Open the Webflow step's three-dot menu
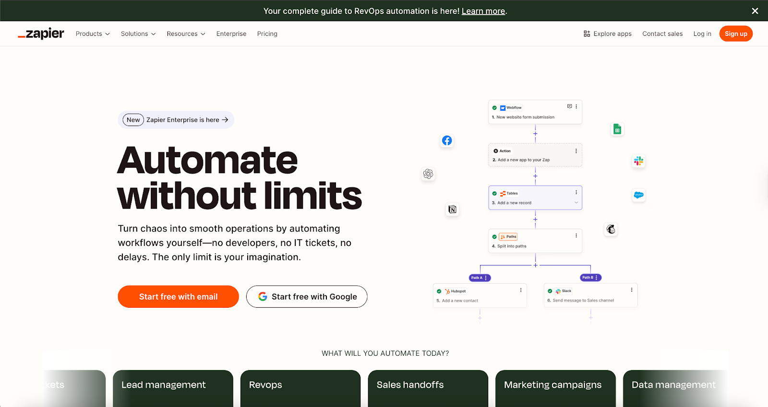The width and height of the screenshot is (768, 407). [x=576, y=106]
